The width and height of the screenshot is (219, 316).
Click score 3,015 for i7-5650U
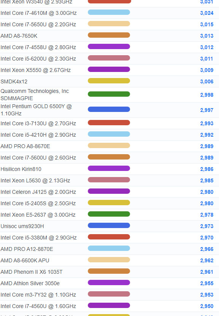(207, 25)
